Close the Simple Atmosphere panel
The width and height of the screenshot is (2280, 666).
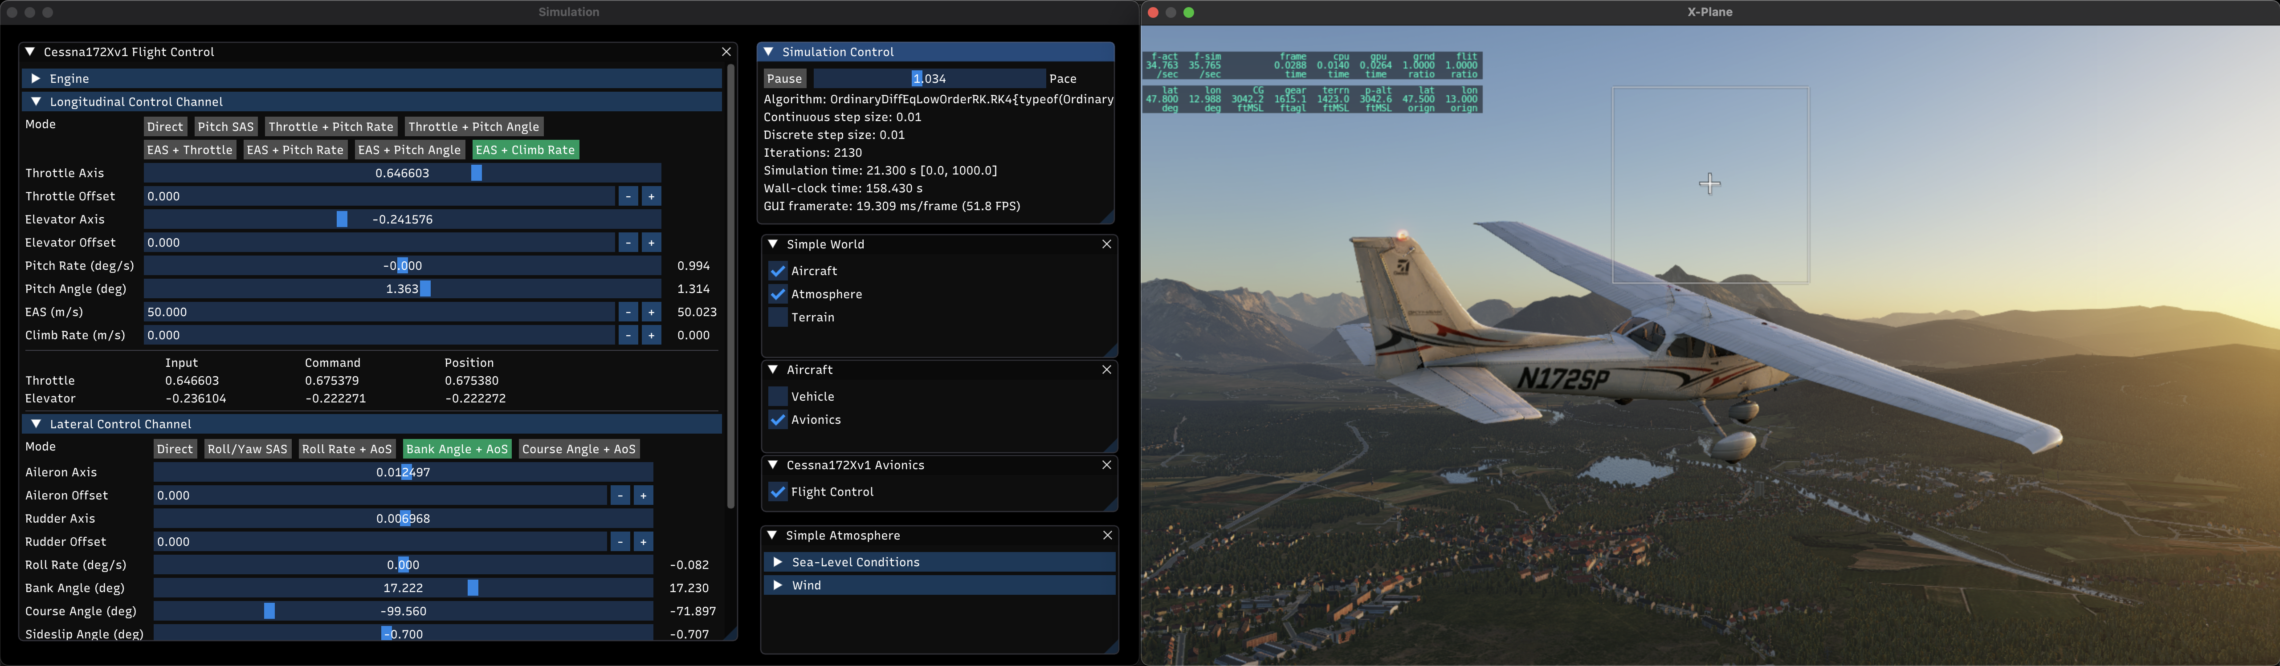[1106, 536]
